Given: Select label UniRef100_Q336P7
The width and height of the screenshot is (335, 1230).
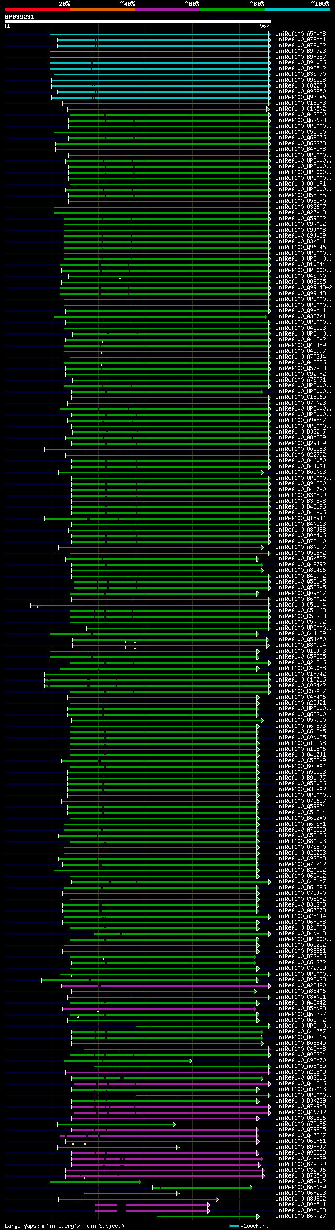Looking at the screenshot, I should pos(300,207).
